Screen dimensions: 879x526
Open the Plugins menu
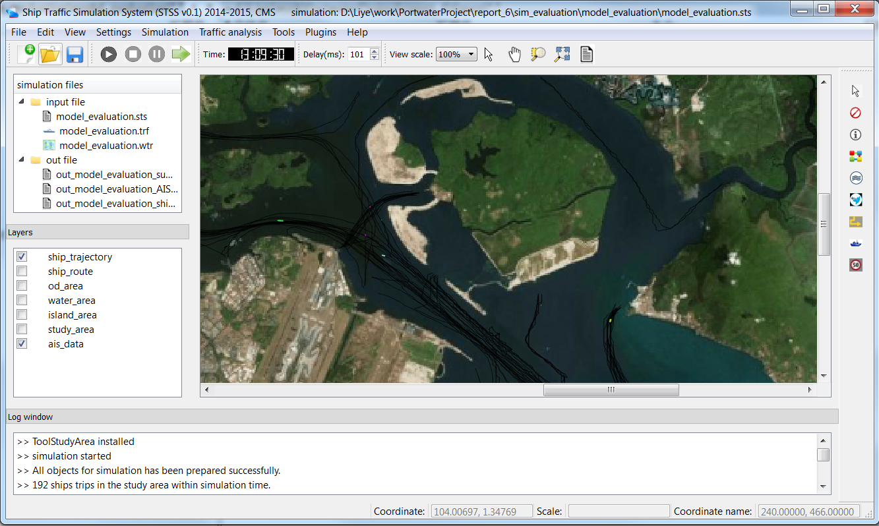pyautogui.click(x=320, y=32)
